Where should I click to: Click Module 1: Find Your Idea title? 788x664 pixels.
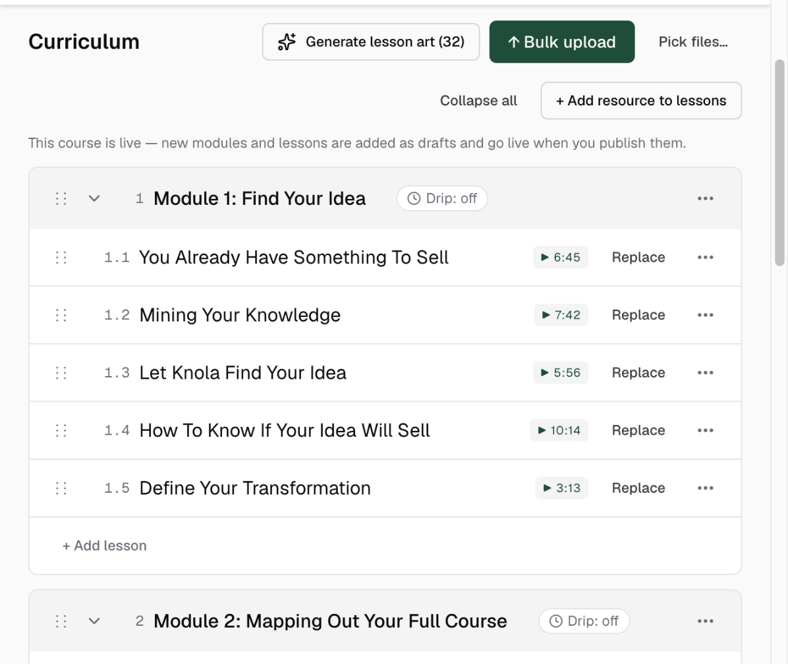pyautogui.click(x=260, y=198)
